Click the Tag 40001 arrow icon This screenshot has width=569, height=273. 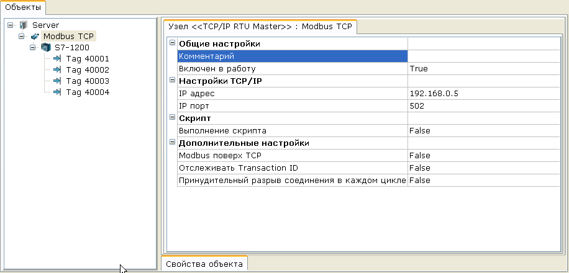click(x=57, y=58)
